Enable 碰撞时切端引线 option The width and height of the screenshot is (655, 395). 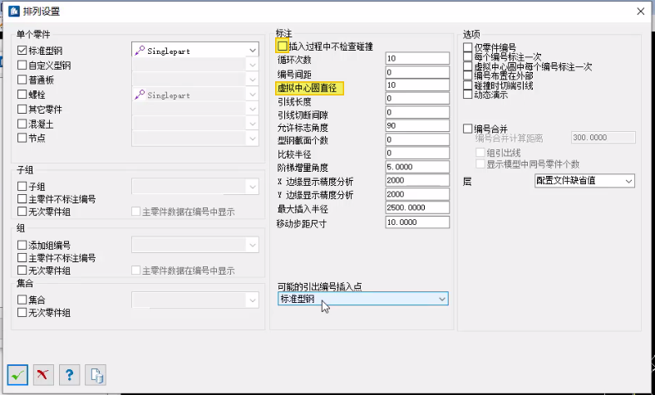pos(468,85)
